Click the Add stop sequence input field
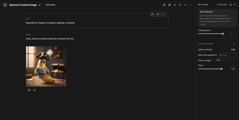Screen dimensions: 239x120 click(227, 55)
